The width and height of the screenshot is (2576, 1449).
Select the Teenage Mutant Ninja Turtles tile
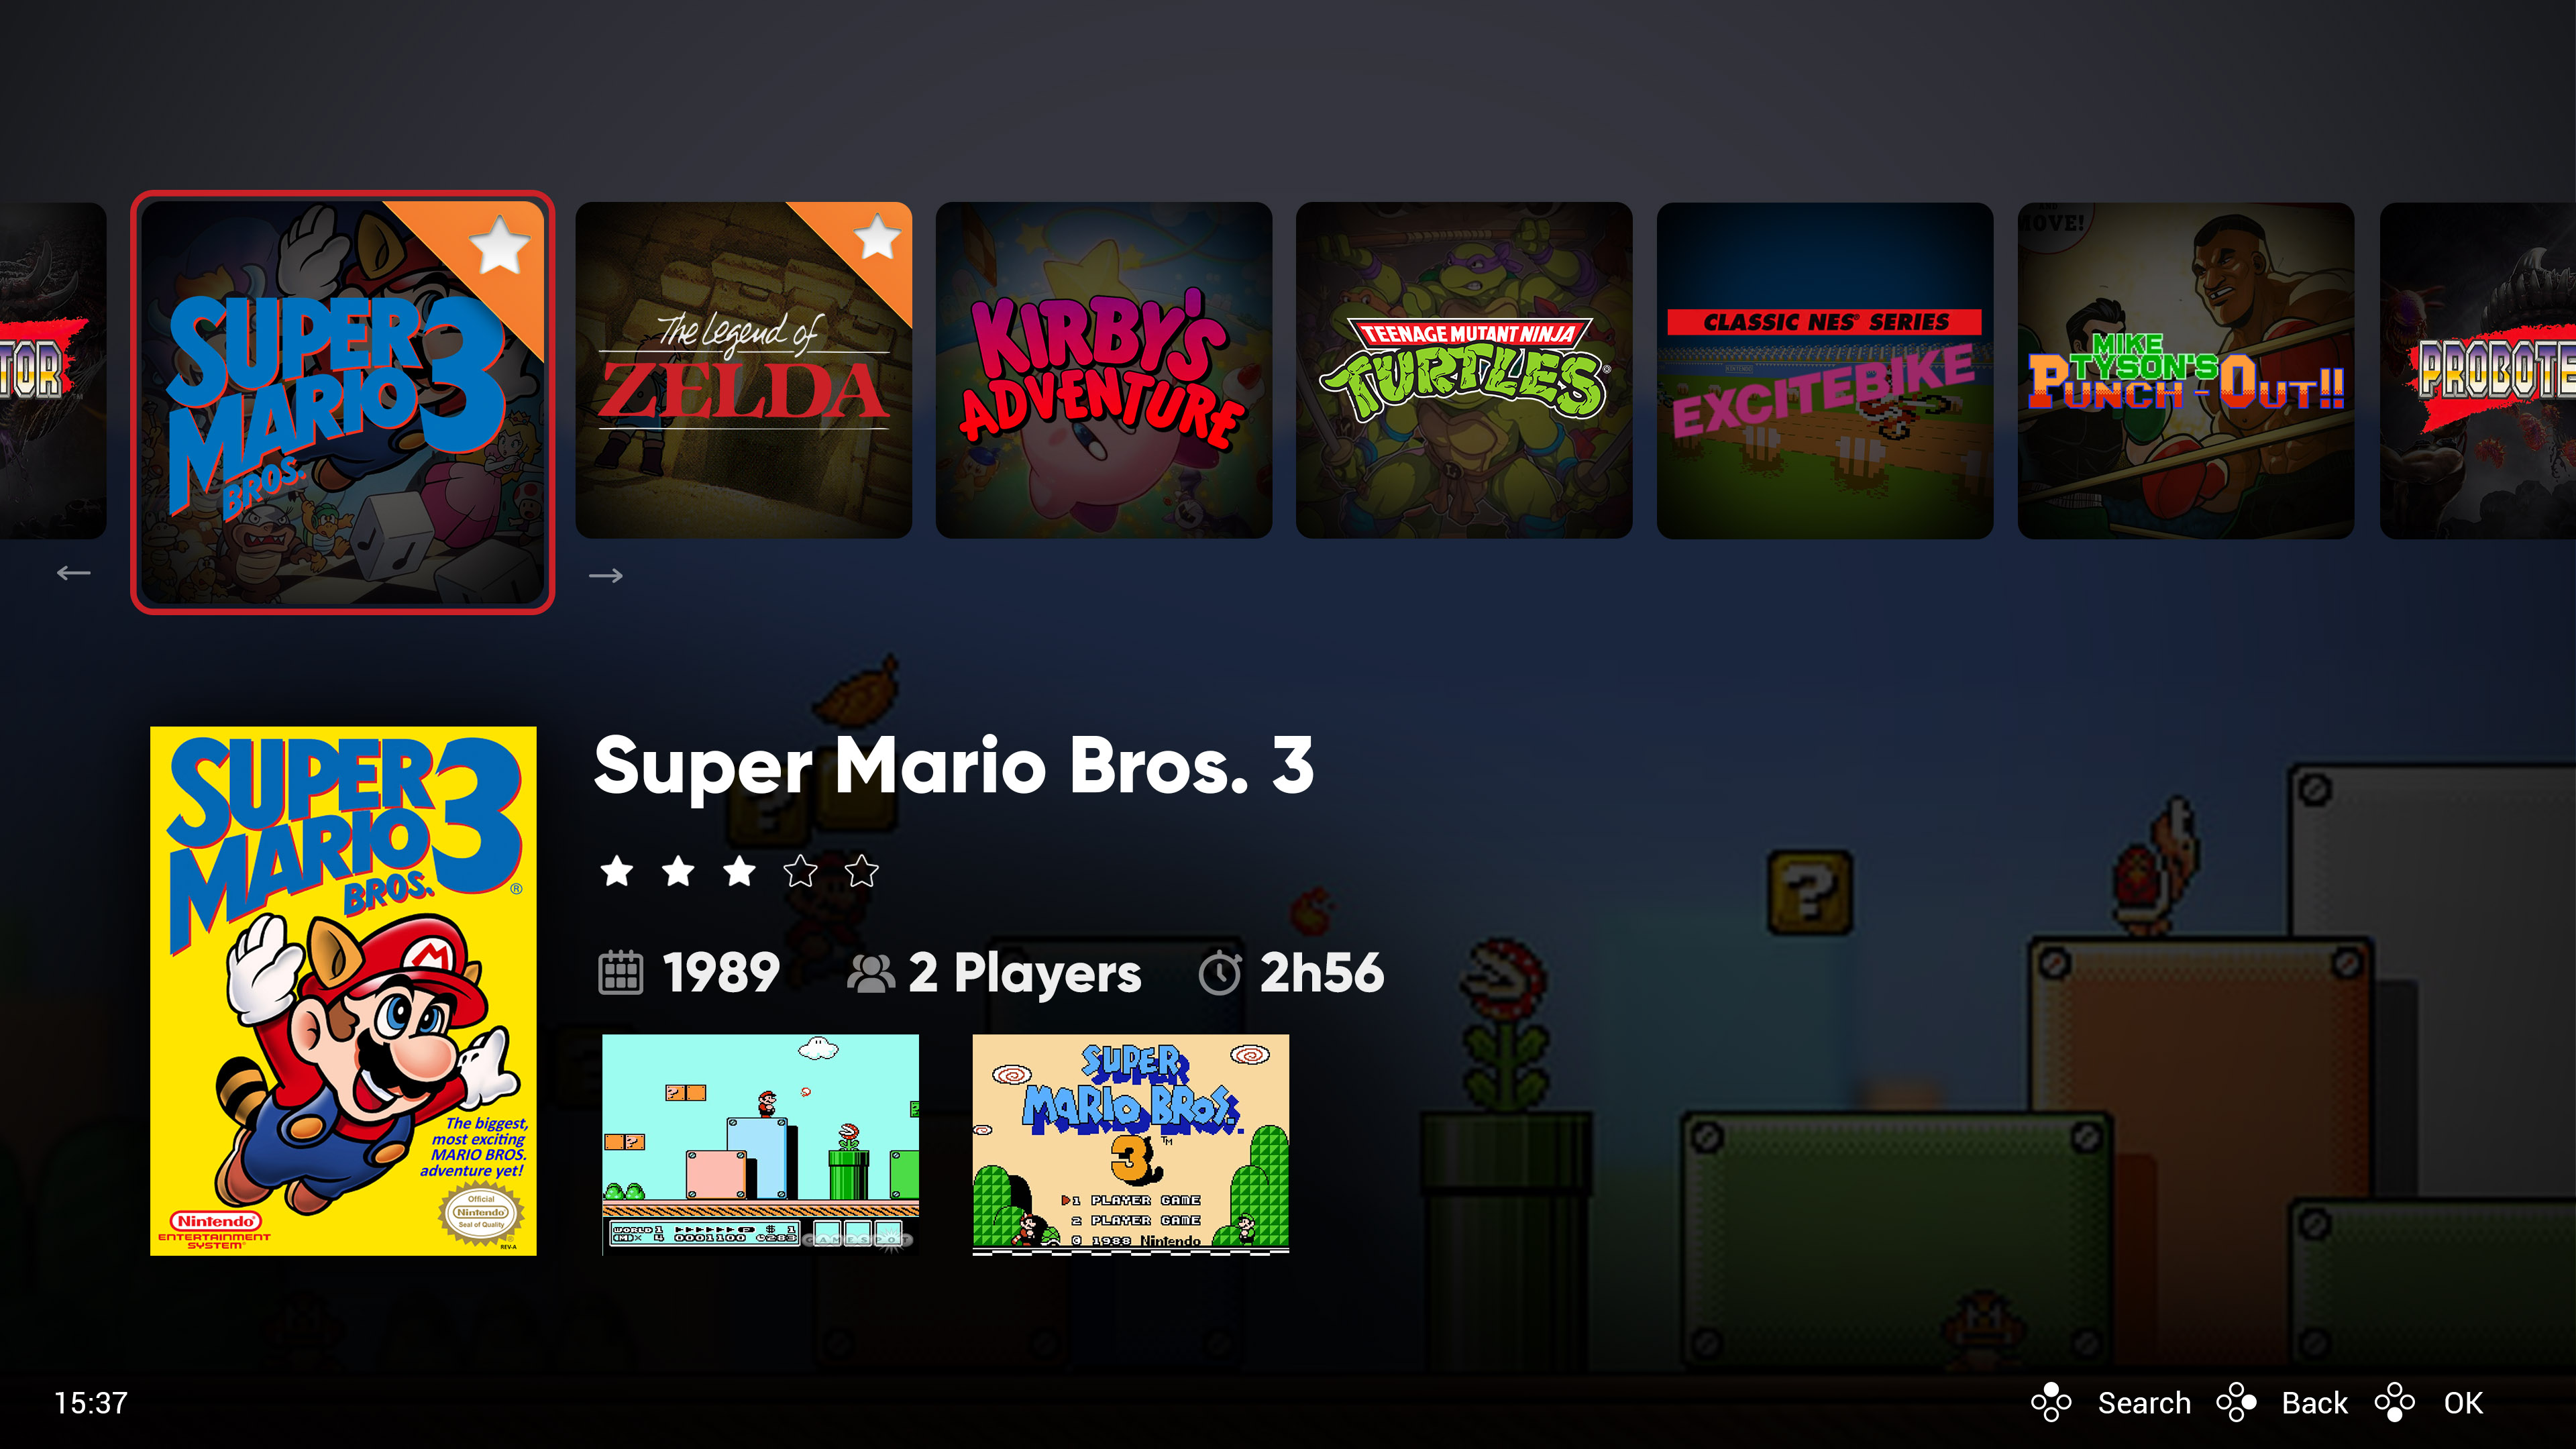tap(1464, 370)
